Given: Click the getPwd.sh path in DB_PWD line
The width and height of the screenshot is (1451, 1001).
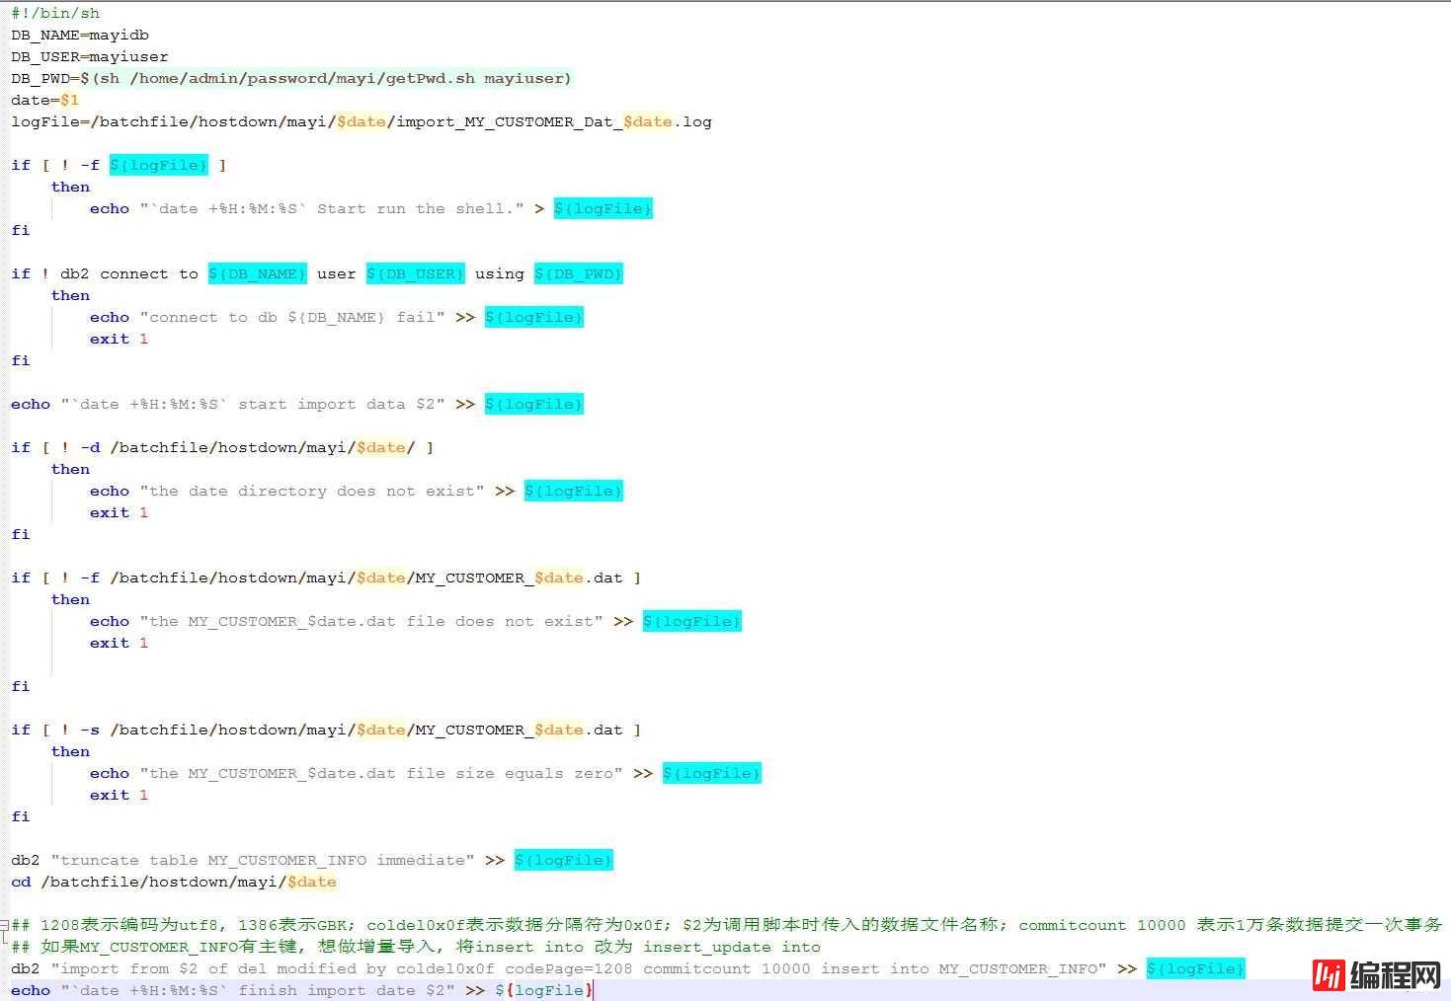Looking at the screenshot, I should [302, 78].
